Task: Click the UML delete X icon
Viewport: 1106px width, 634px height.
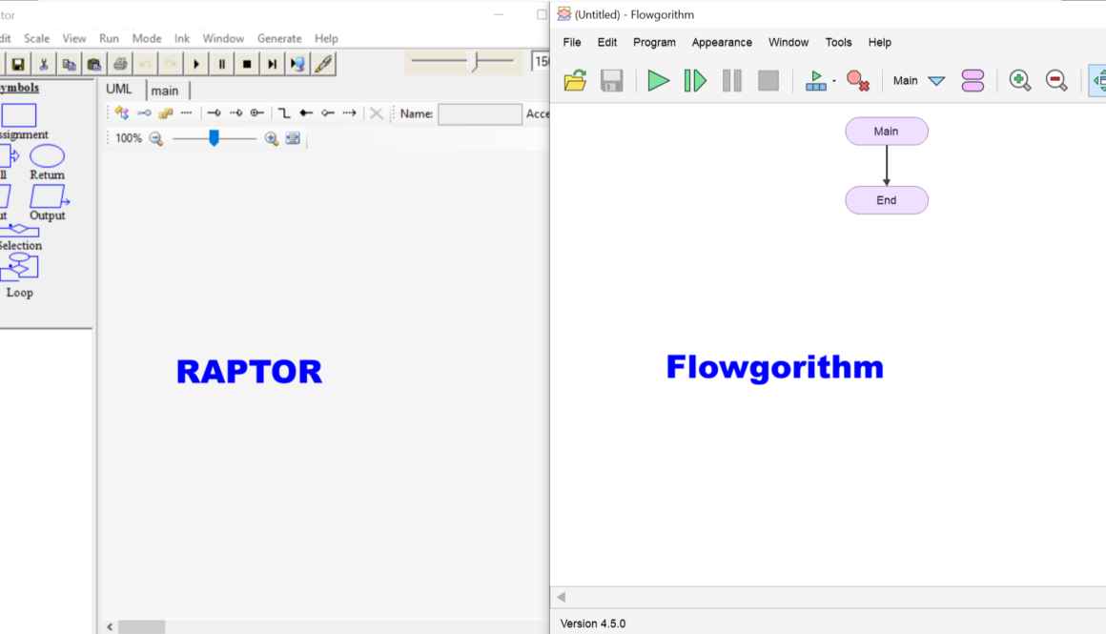Action: (x=376, y=113)
